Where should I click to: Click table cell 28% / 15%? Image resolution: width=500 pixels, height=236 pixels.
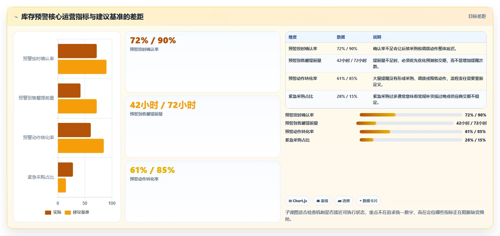click(x=347, y=96)
